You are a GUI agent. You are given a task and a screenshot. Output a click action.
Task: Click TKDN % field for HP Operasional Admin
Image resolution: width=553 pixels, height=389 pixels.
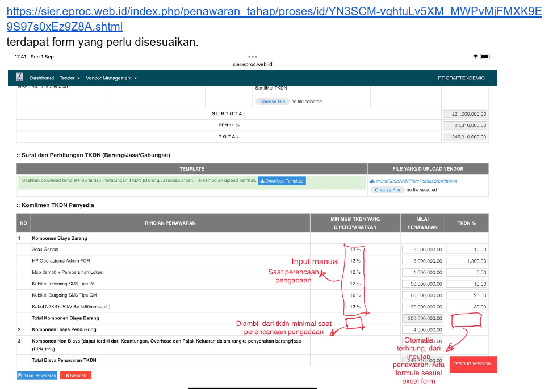[x=467, y=261]
